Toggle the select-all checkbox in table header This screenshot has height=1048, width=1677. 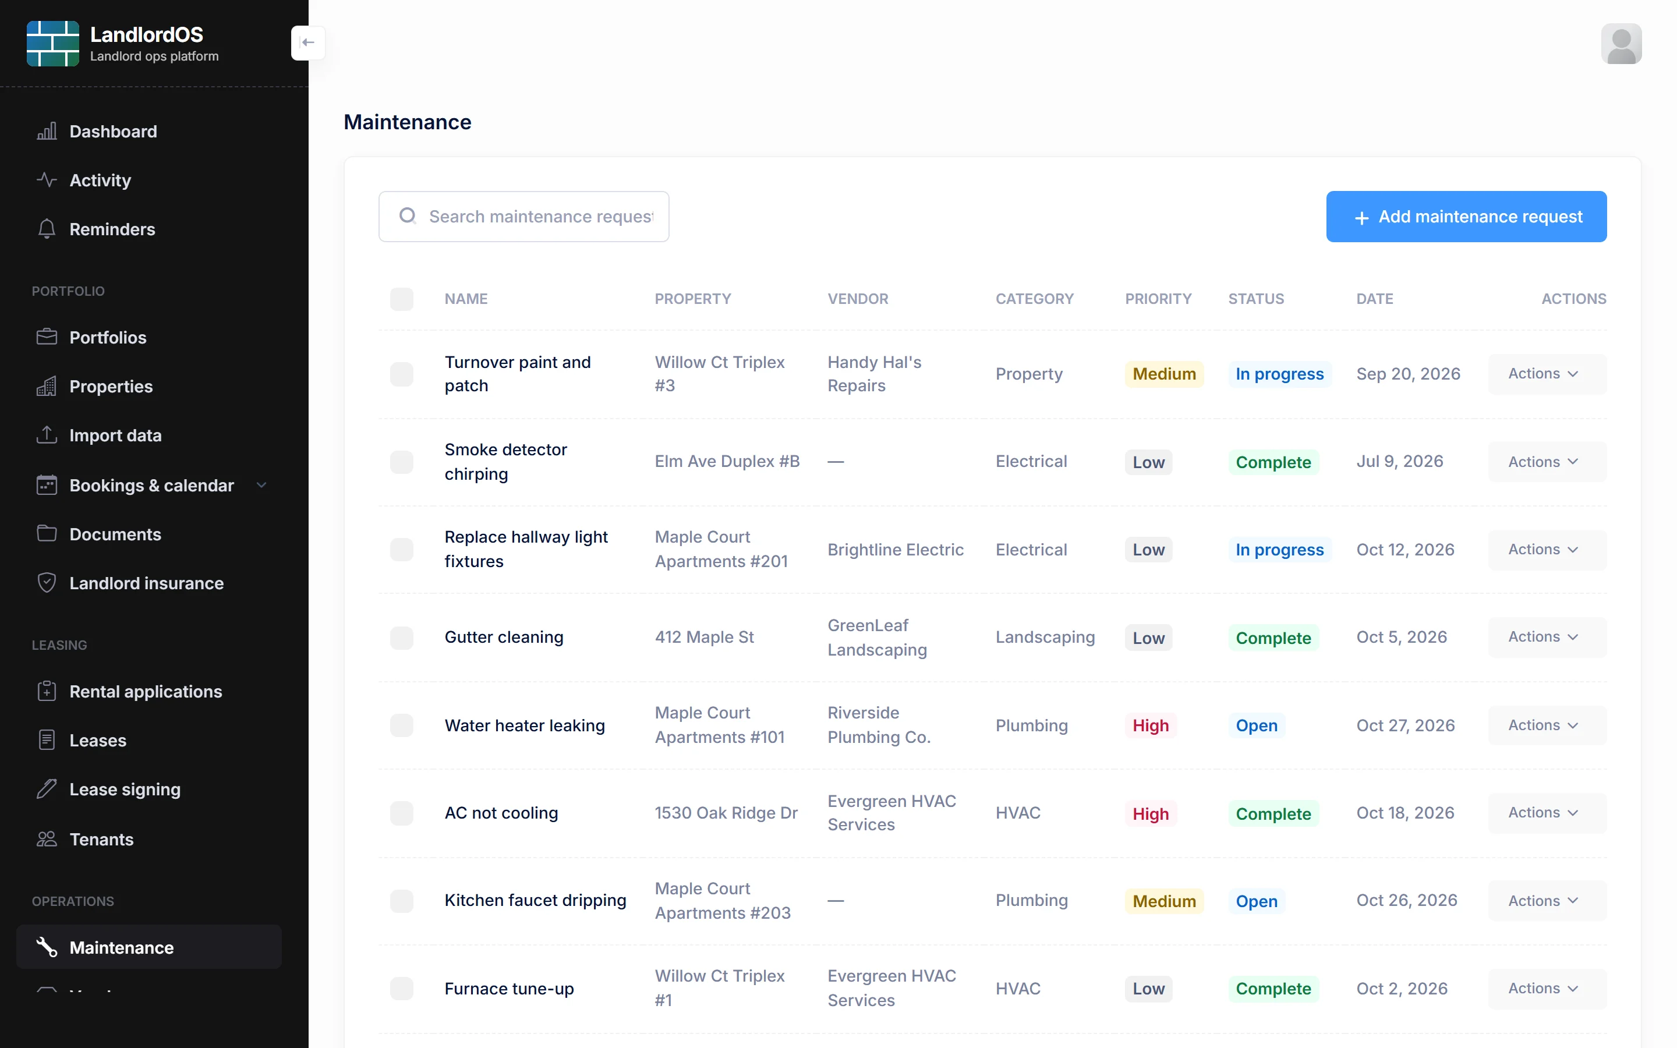click(x=402, y=299)
